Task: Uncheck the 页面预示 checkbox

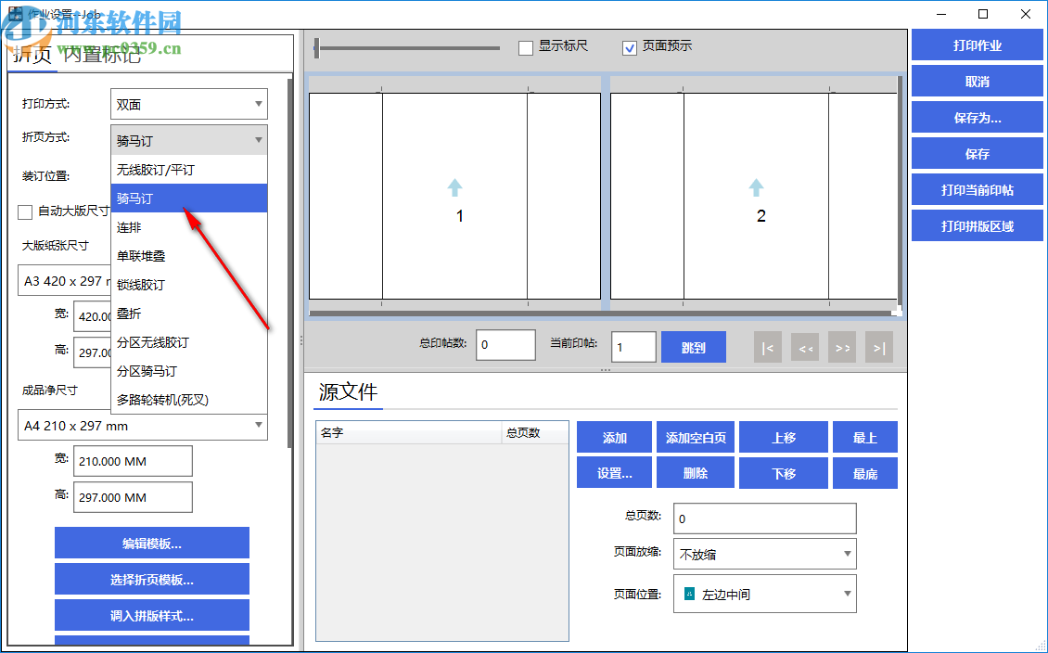Action: point(629,47)
